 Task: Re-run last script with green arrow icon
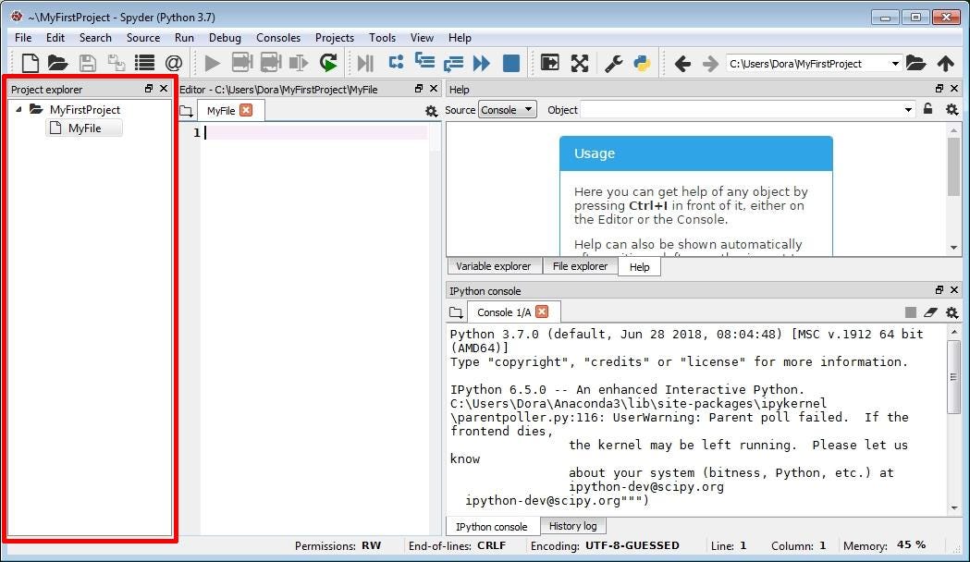pos(328,63)
